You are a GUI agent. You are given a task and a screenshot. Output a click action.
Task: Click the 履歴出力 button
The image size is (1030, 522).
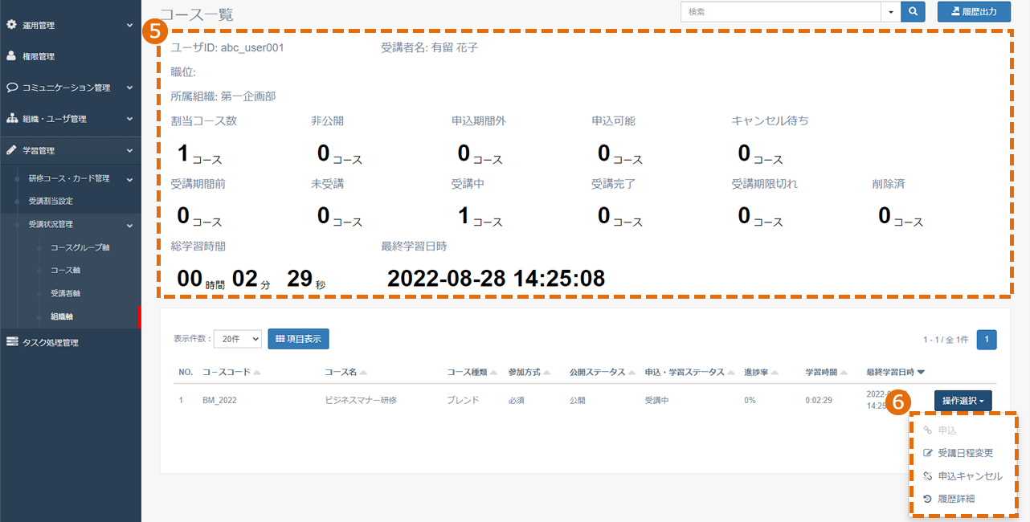point(974,12)
